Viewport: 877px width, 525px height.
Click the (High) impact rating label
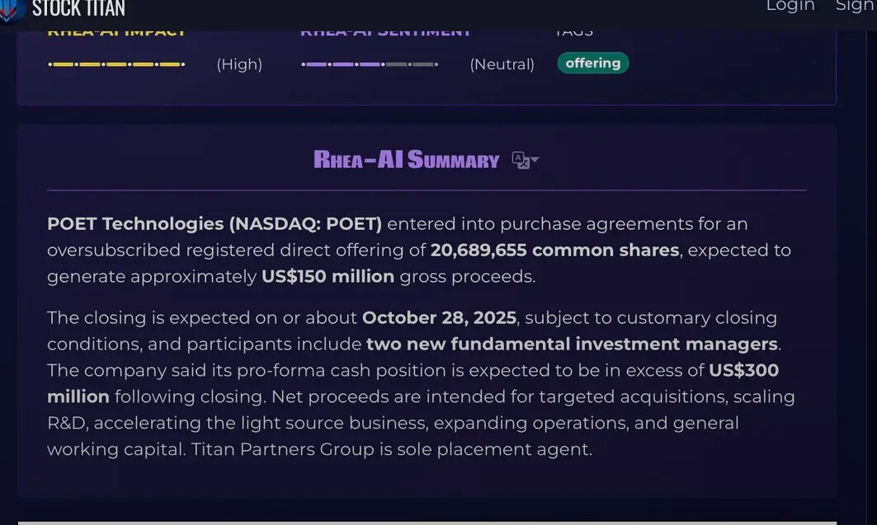tap(239, 64)
